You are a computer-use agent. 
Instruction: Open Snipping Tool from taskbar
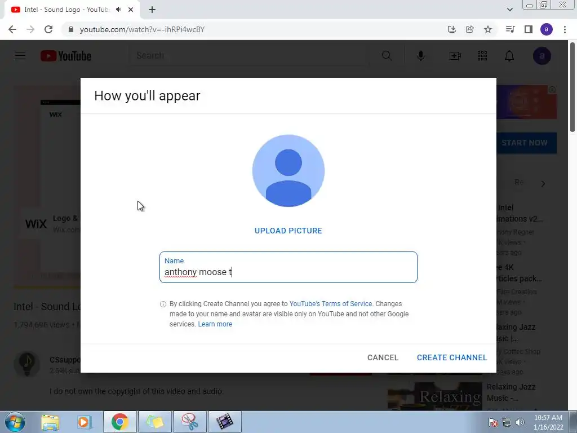(190, 422)
